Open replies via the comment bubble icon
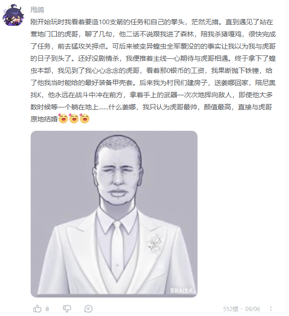 tap(89, 309)
